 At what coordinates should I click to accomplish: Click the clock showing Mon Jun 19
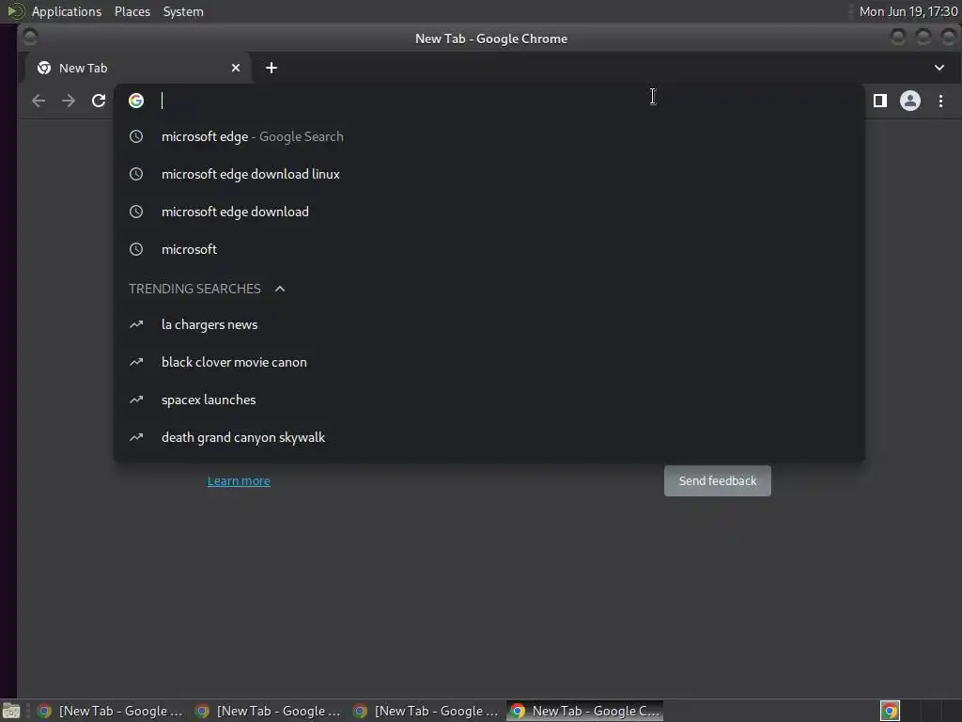pos(908,11)
